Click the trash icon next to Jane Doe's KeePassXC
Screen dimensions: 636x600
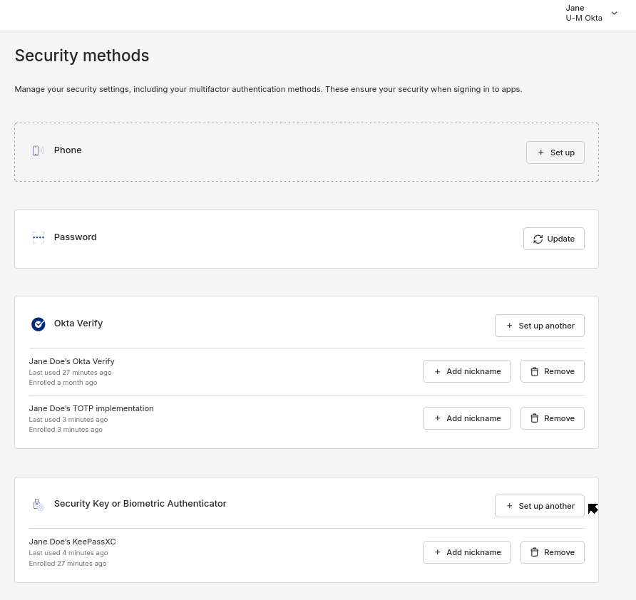coord(534,552)
